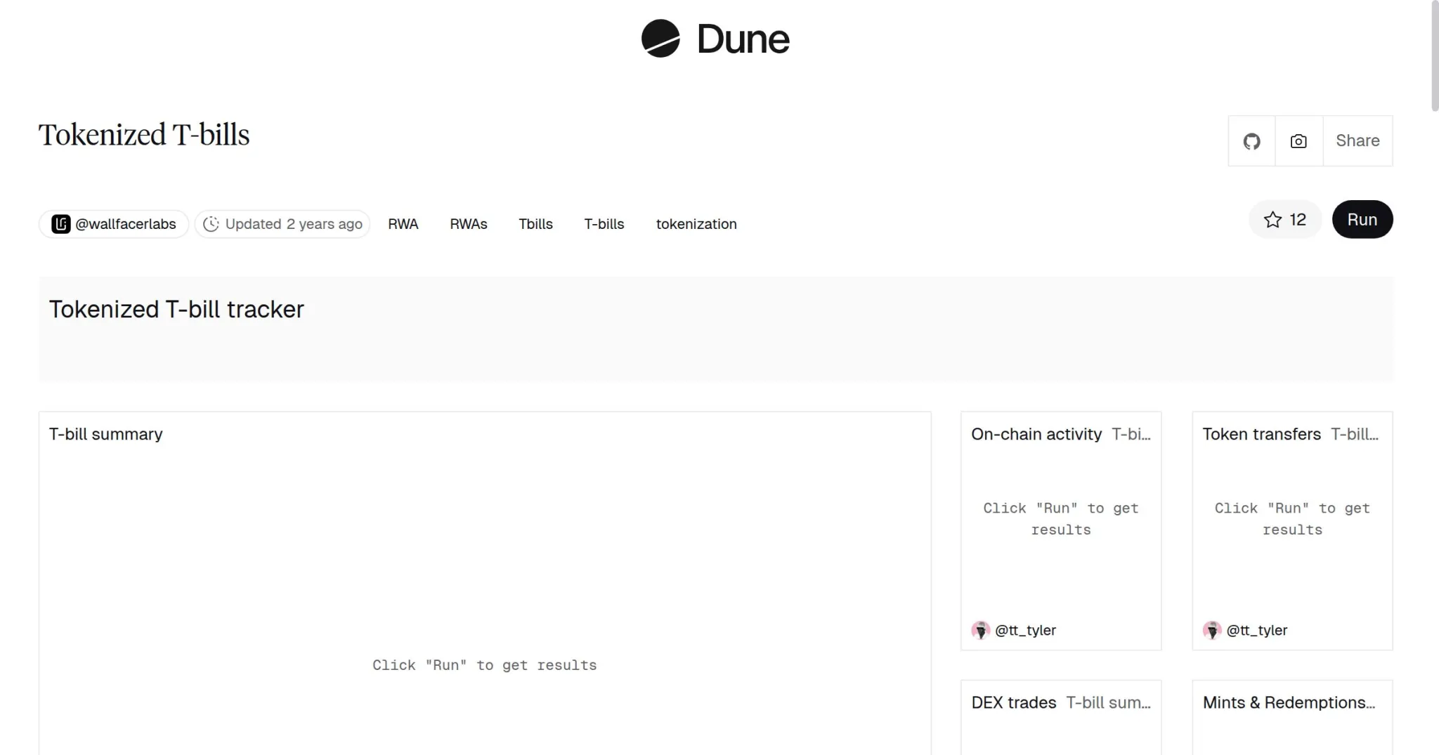Click the Updated clock icon
The height and width of the screenshot is (755, 1439).
pos(211,224)
